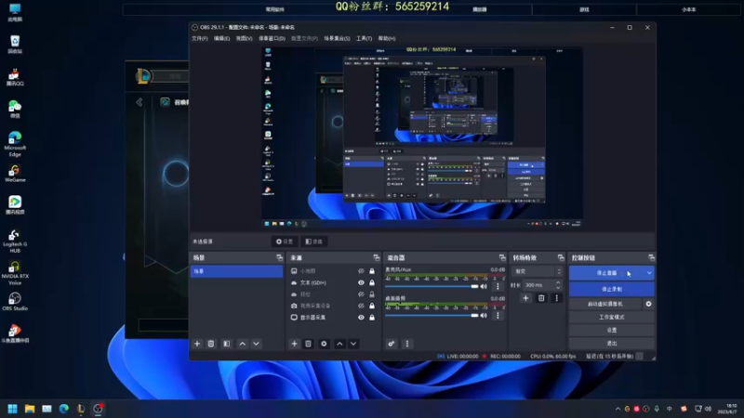Unlock the 小地图 source

[372, 271]
